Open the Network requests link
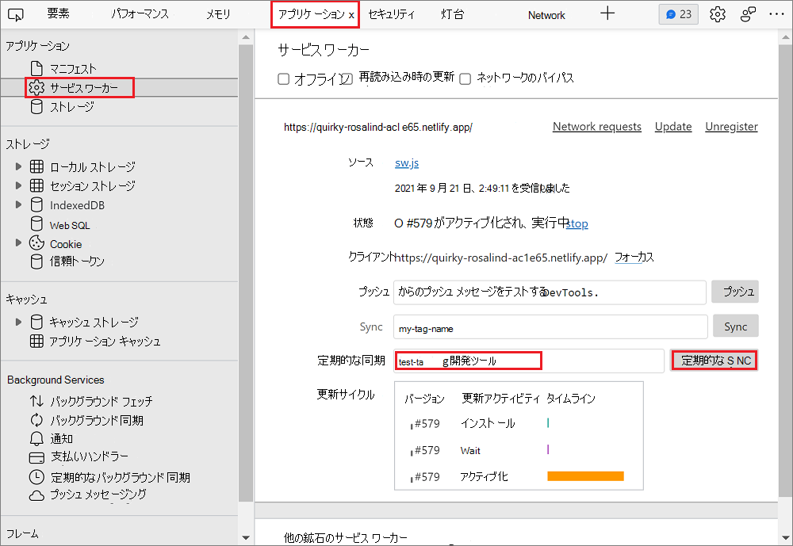Image resolution: width=793 pixels, height=546 pixels. (x=597, y=126)
